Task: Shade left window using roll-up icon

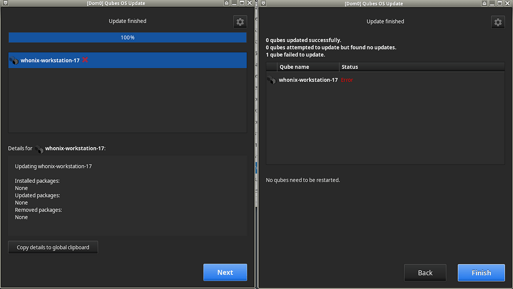Action: [226, 3]
